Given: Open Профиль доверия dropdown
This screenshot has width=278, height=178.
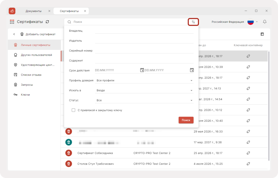Looking at the screenshot, I should pyautogui.click(x=144, y=80).
